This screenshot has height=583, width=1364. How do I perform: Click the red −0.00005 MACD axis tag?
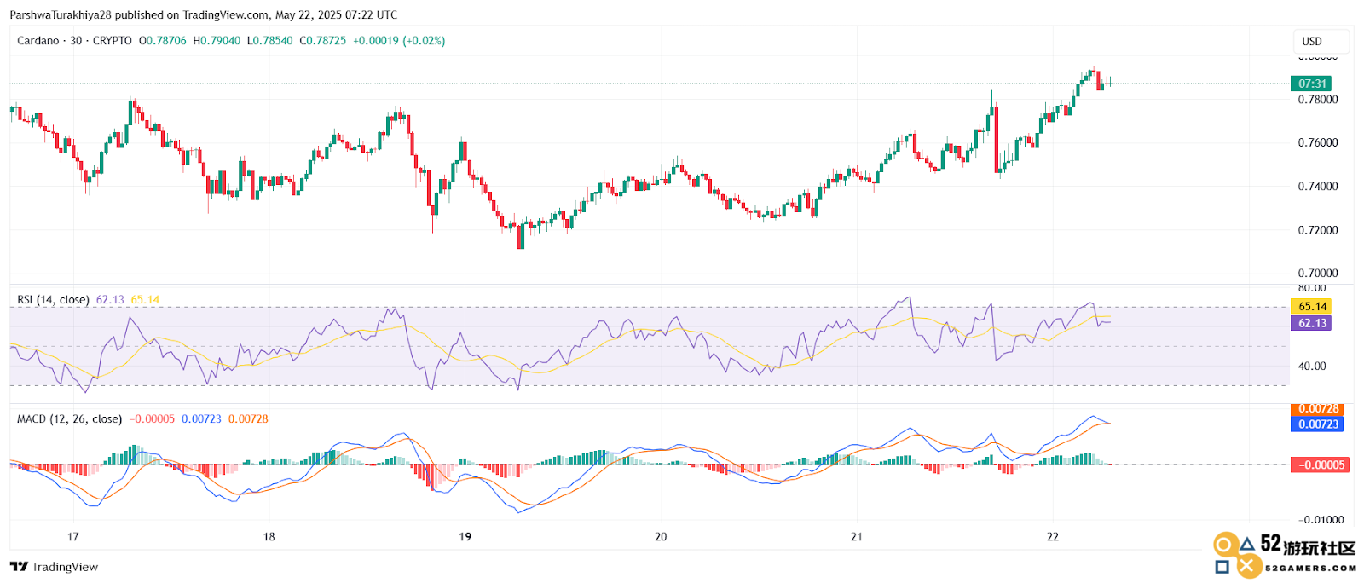(x=1320, y=465)
